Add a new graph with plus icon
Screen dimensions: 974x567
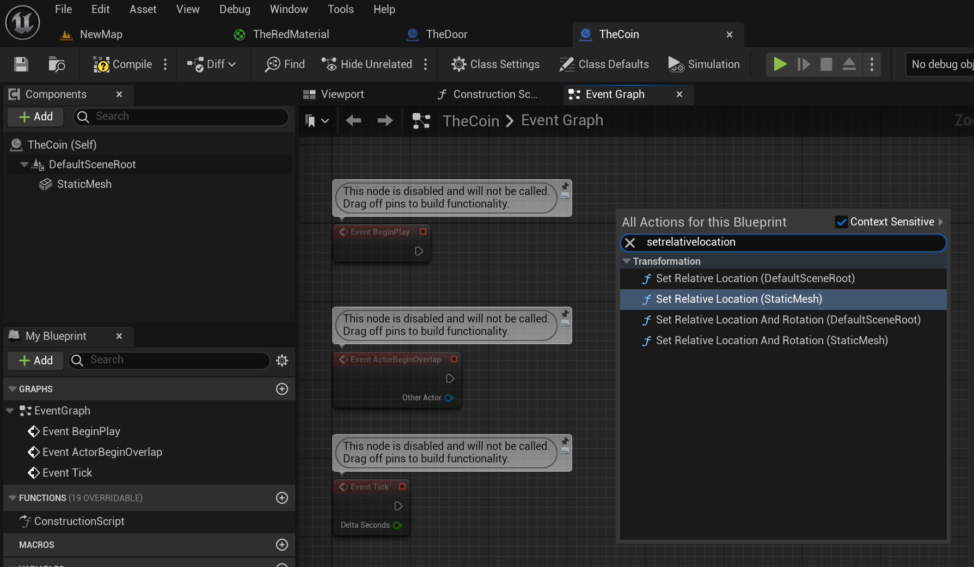pos(282,389)
